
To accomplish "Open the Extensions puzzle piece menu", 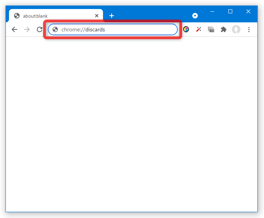I will pos(224,29).
